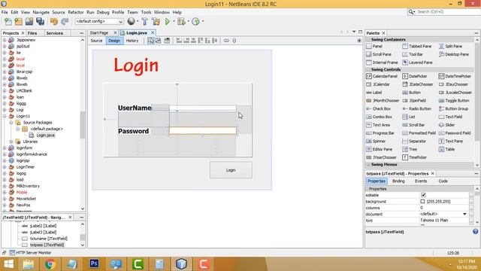481x271 pixels.
Task: Click the New File toolbar icon
Action: pyautogui.click(x=8, y=21)
